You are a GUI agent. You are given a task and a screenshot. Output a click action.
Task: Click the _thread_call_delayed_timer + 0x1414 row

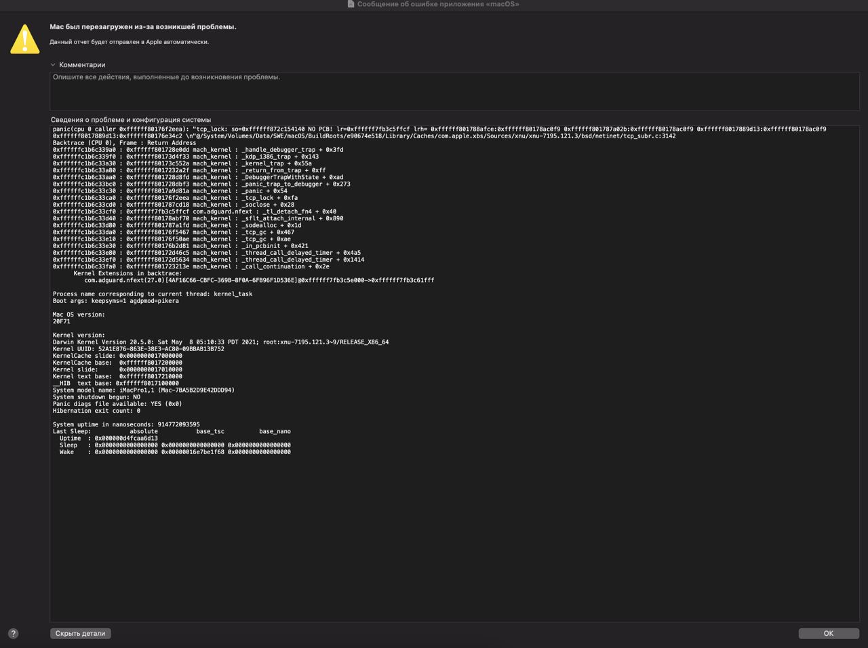(208, 260)
